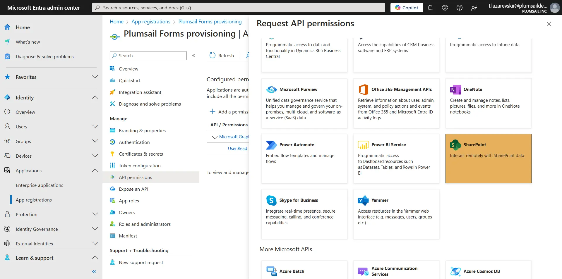Open the notifications bell icon

430,8
